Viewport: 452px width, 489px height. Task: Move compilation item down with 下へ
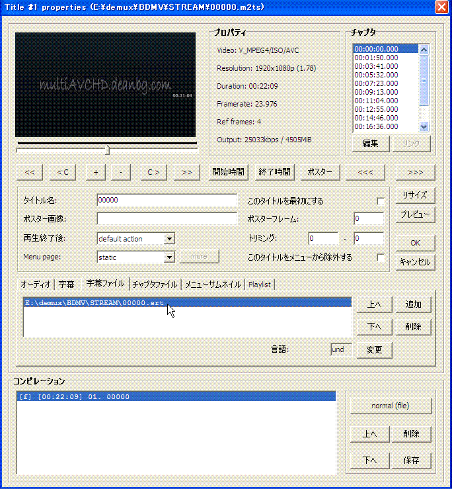[370, 461]
